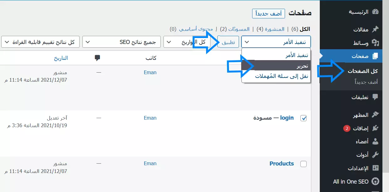The width and height of the screenshot is (389, 192).
Task: Open أضف جديداً sidebar submenu item
Action: (x=366, y=82)
